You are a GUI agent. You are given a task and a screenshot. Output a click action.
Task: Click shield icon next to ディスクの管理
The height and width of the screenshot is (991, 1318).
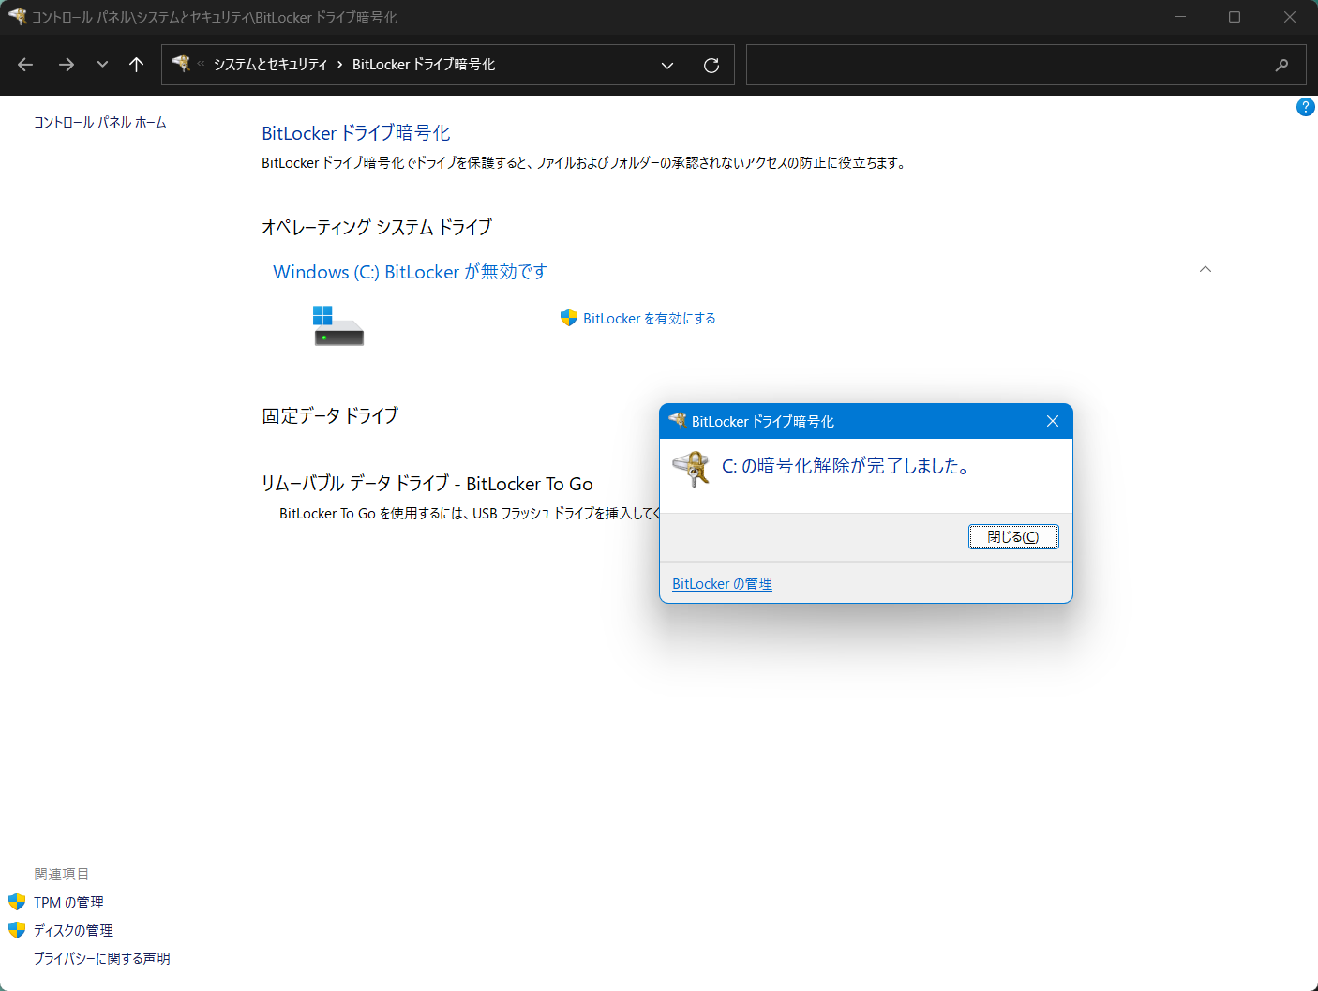point(17,930)
